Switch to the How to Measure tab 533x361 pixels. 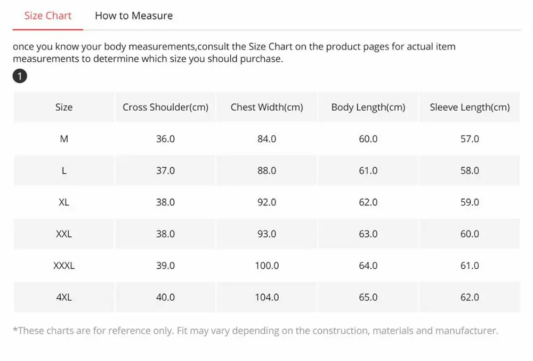134,16
